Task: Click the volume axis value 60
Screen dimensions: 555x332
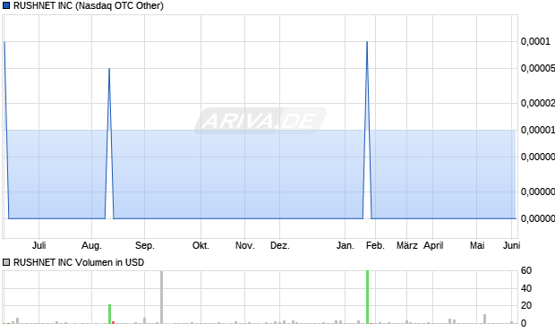Action: click(x=526, y=271)
